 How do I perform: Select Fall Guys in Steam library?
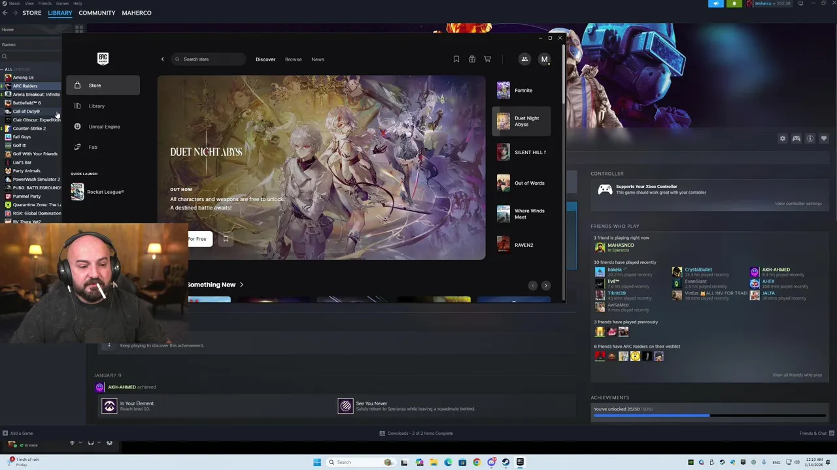pos(22,137)
